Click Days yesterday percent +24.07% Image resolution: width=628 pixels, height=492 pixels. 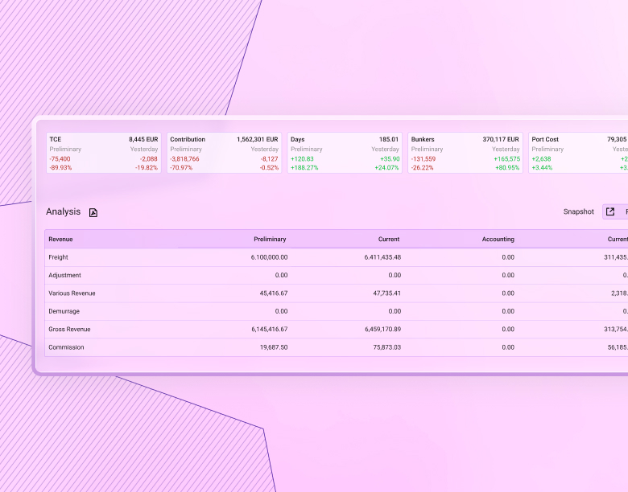386,167
